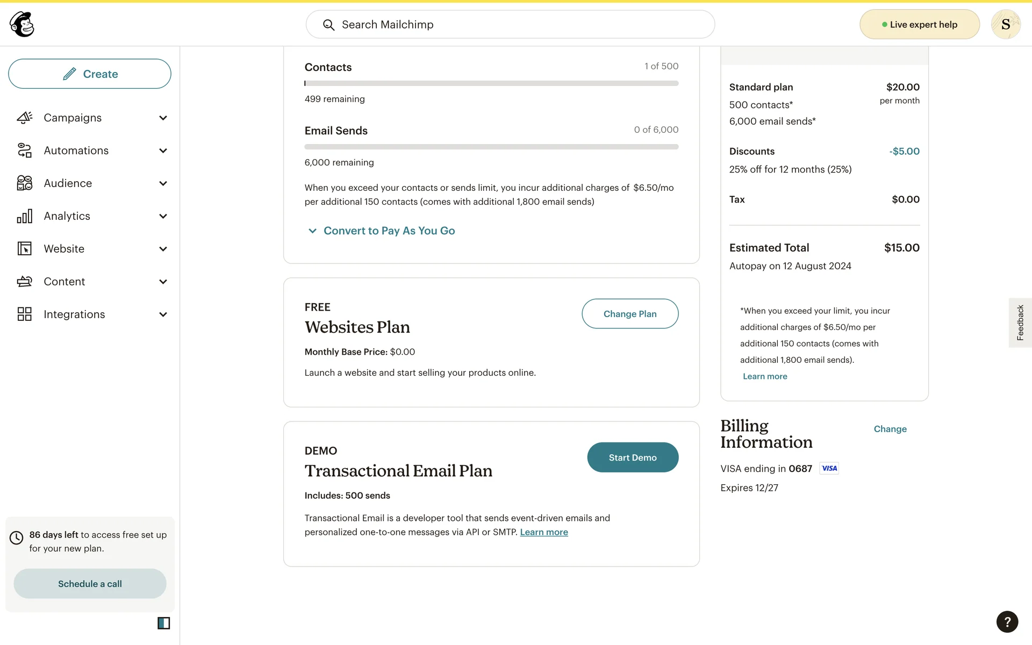
Task: Click Change Plan for Websites Plan
Action: [629, 314]
